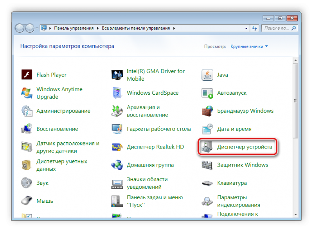
Task: Click the Диспетчер Realtek HD link
Action: pyautogui.click(x=155, y=147)
